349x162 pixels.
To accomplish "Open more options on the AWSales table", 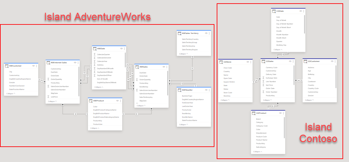I will 167,67.
